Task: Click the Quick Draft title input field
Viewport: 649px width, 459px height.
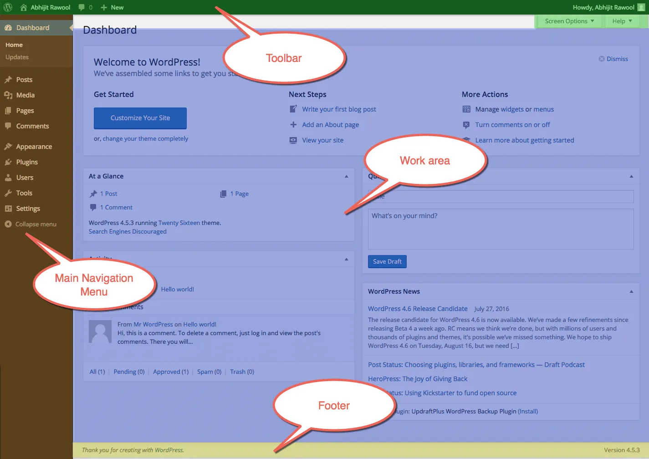Action: 501,197
